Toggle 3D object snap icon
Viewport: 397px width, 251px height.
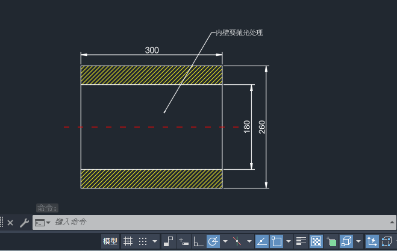[x=346, y=241]
